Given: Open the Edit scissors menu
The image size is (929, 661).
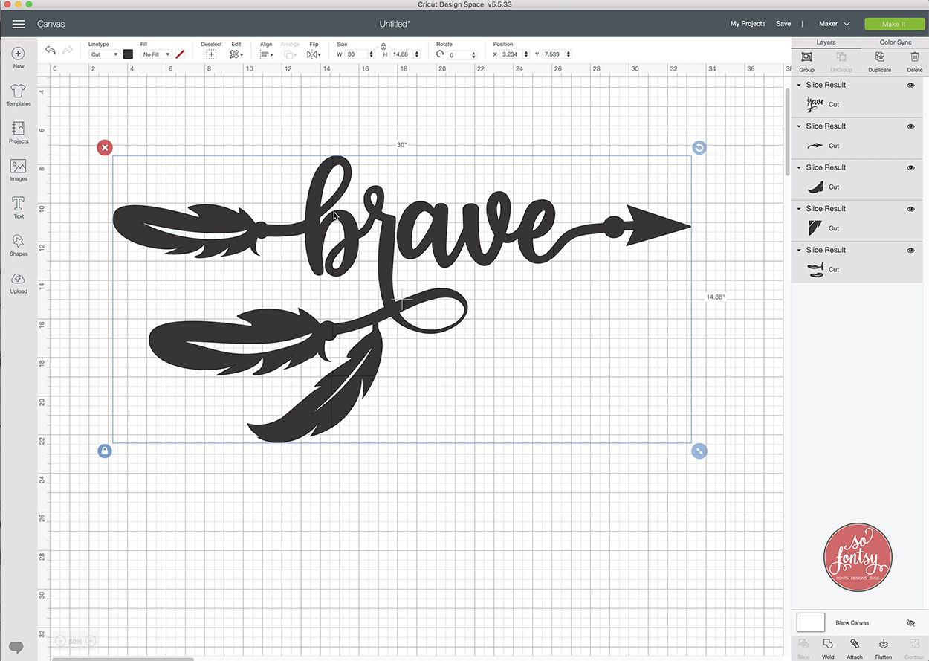Looking at the screenshot, I should pos(236,54).
